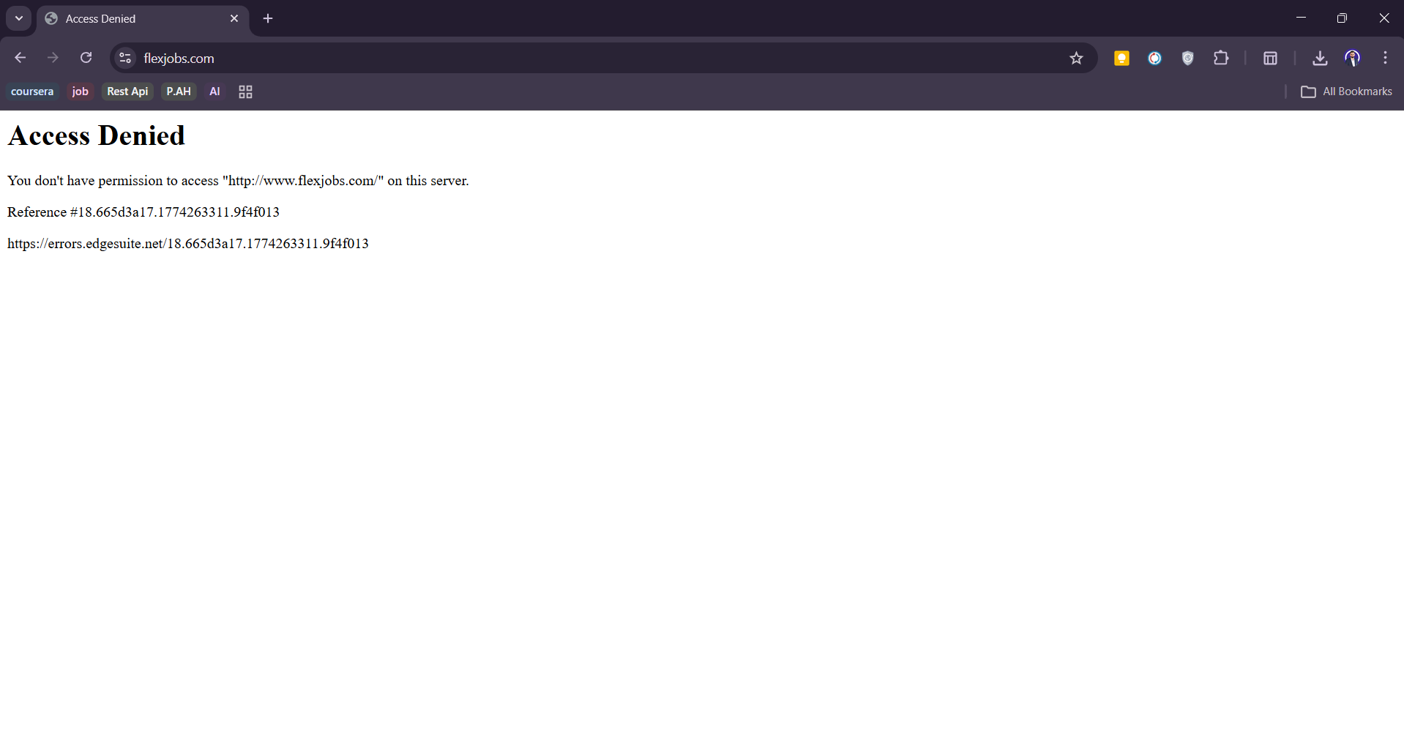Bookmark this page with the star icon
Screen dimensions: 1404x743
(1075, 58)
